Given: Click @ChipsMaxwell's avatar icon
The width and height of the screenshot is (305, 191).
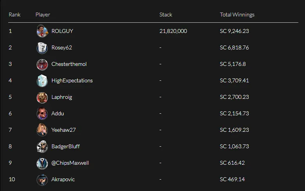Looking at the screenshot, I should coord(42,163).
